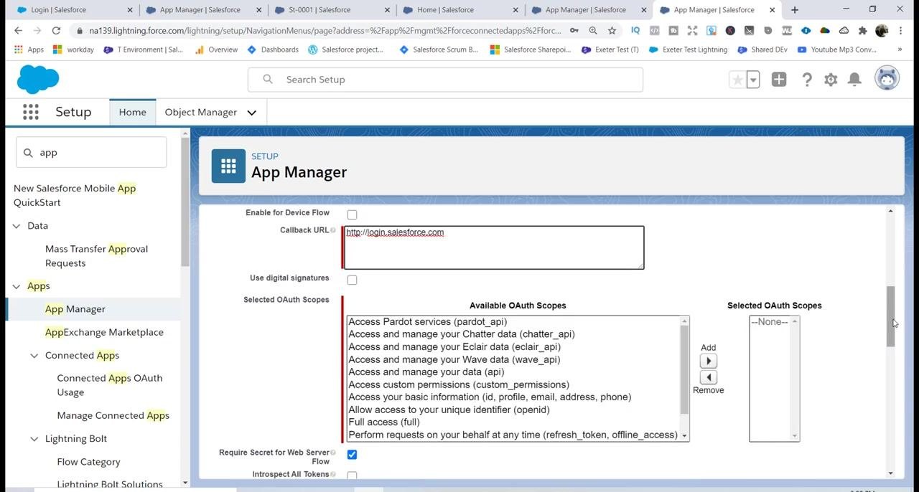Remove OAuth scope with left arrow
The width and height of the screenshot is (919, 492).
(709, 377)
